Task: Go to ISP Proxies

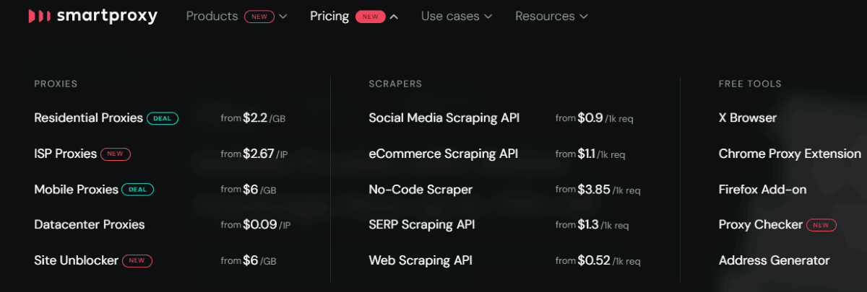Action: click(65, 154)
